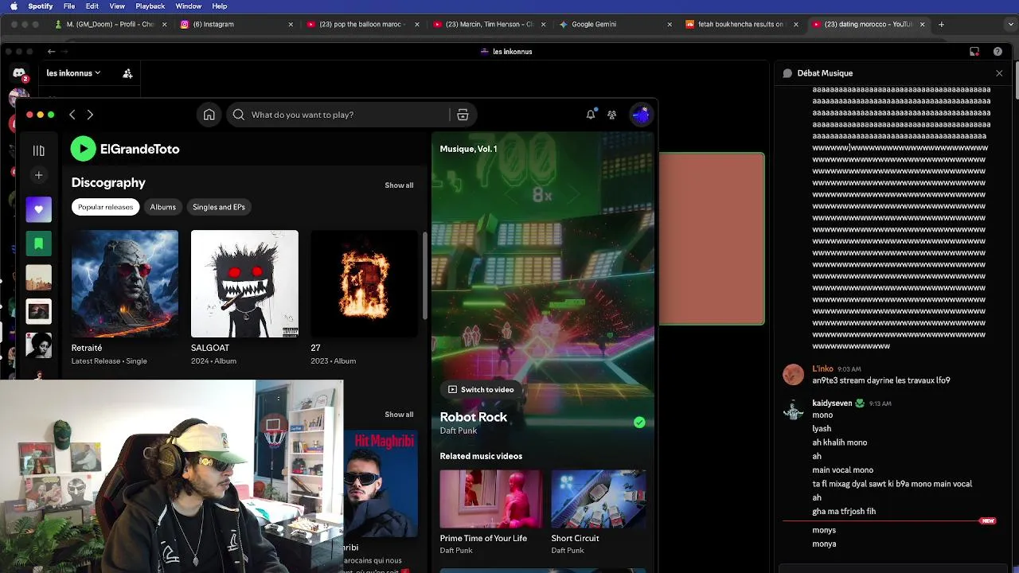Open Prime Time of Your Life video
Image resolution: width=1019 pixels, height=573 pixels.
(491, 499)
